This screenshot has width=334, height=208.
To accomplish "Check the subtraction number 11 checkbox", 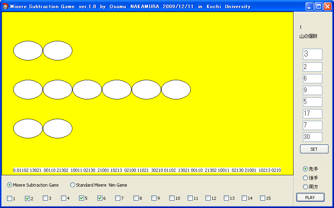I will click(x=190, y=198).
